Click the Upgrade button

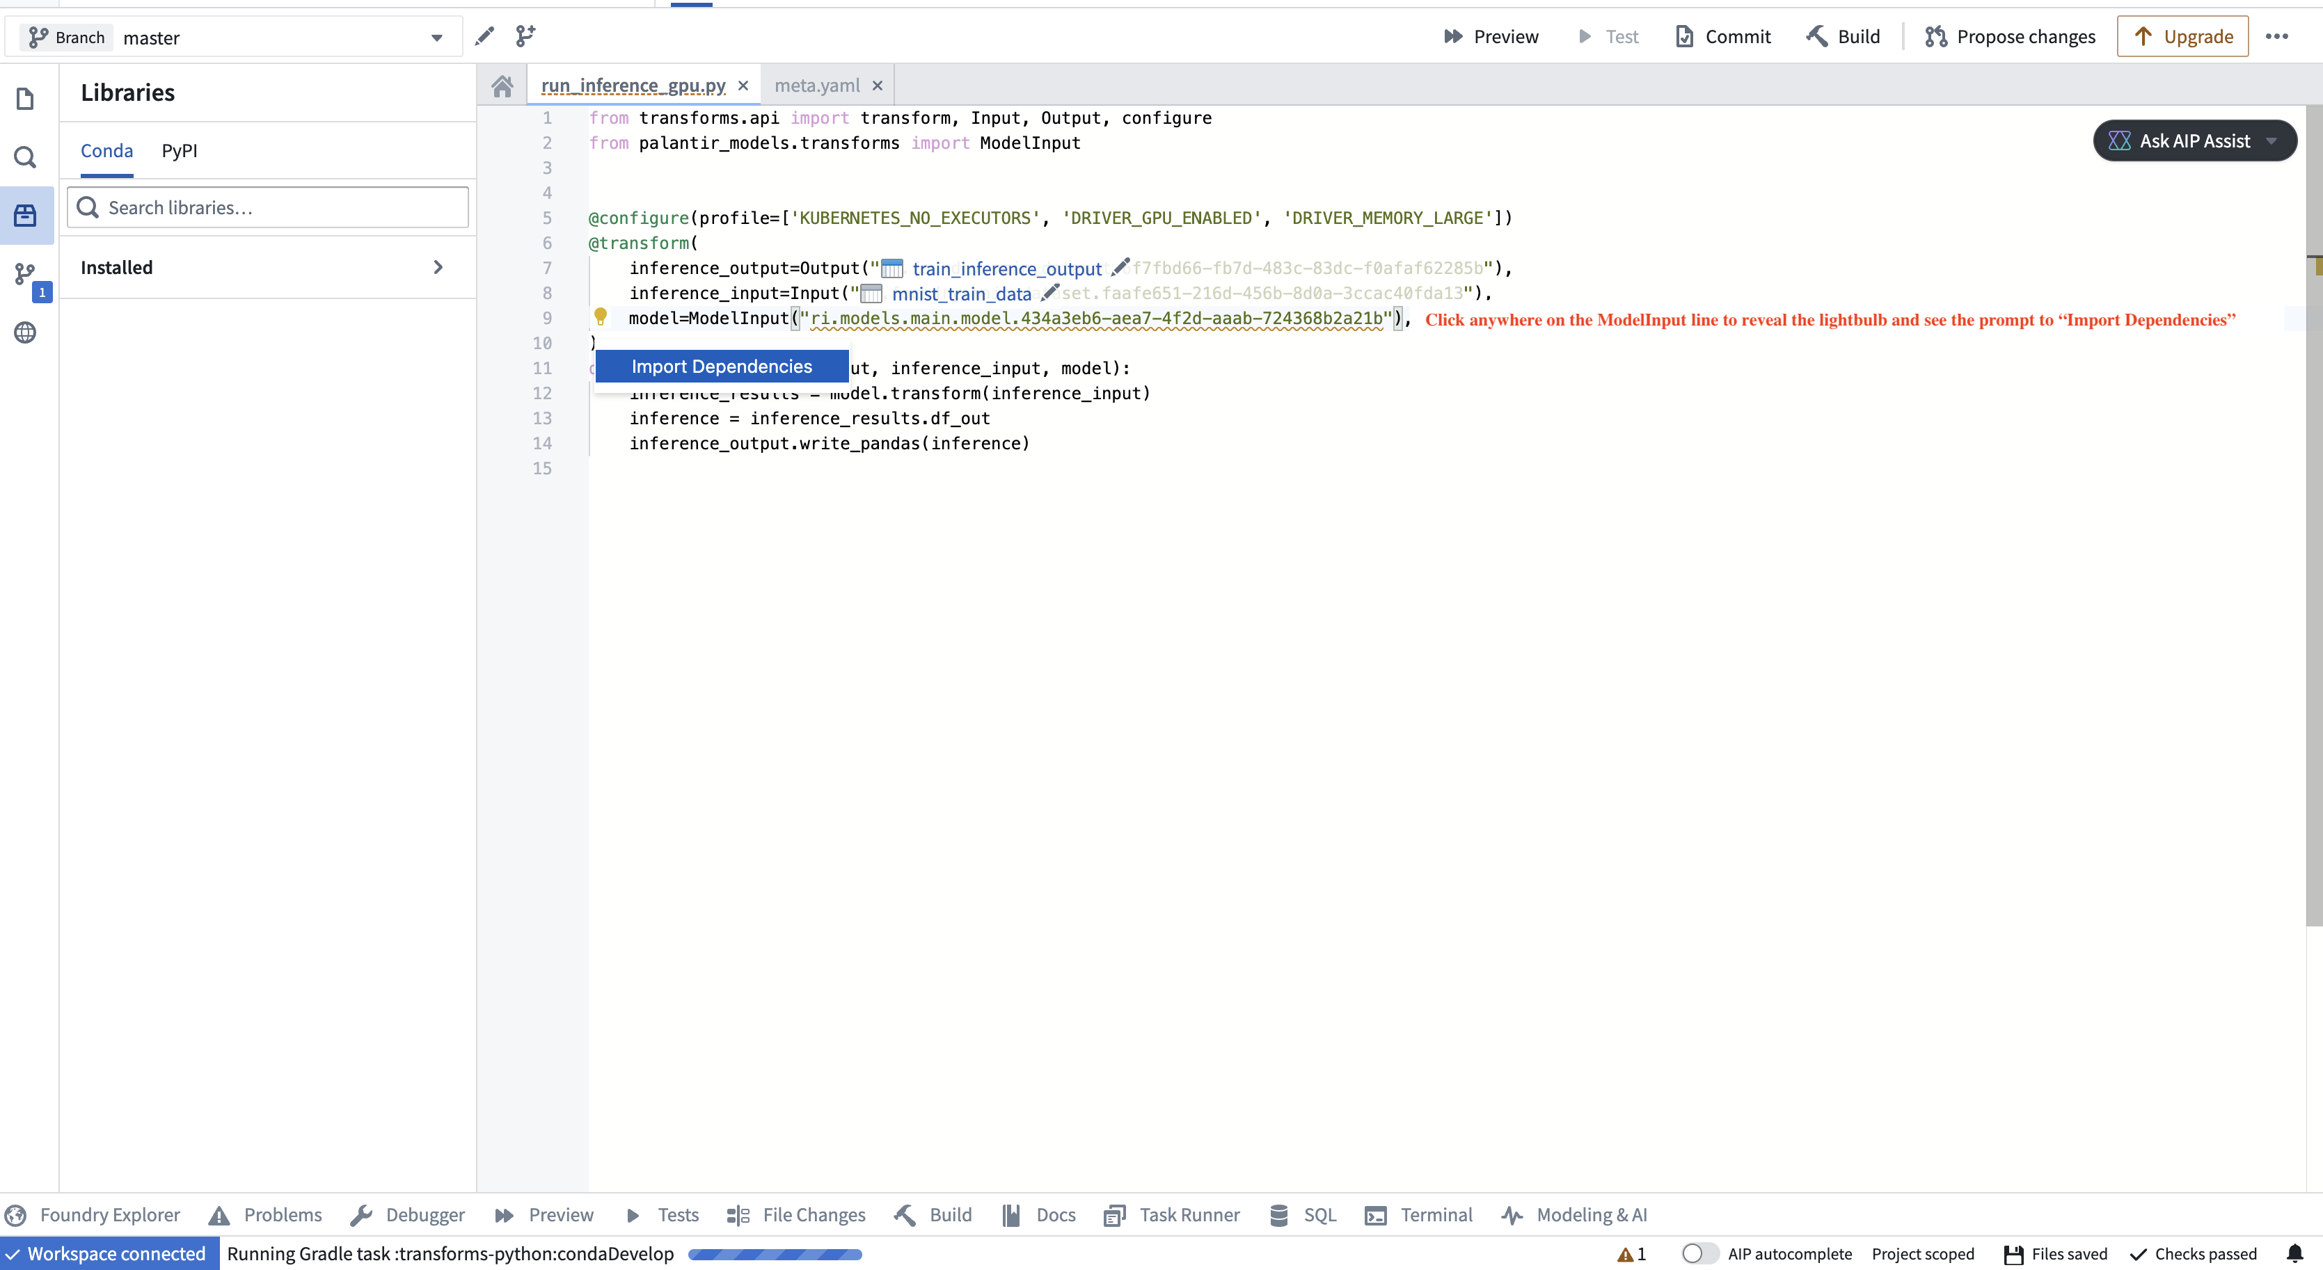[2182, 37]
